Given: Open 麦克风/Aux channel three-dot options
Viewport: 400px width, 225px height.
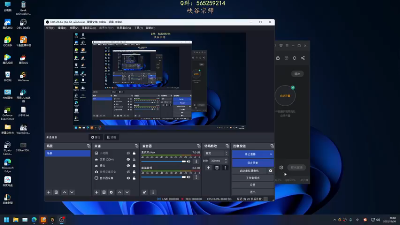Looking at the screenshot, I should [196, 161].
